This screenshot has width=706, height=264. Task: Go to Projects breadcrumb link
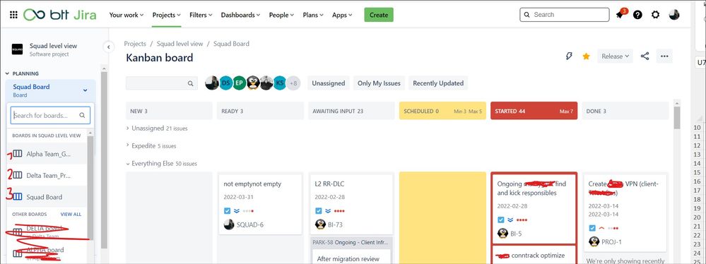pos(135,44)
